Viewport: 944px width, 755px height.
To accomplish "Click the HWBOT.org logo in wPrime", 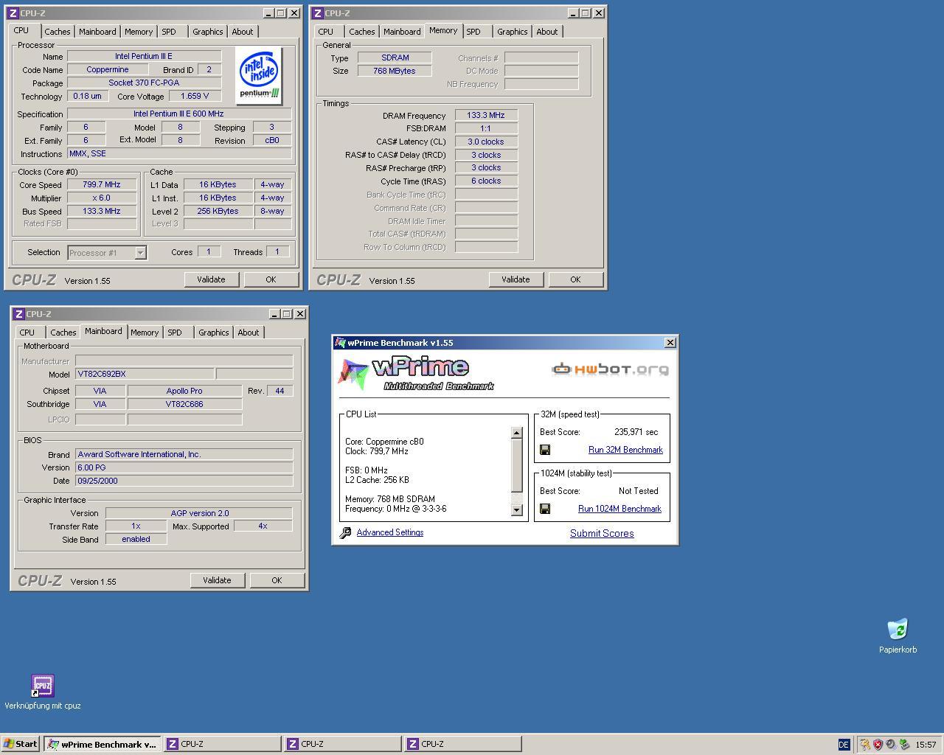I will coord(611,369).
